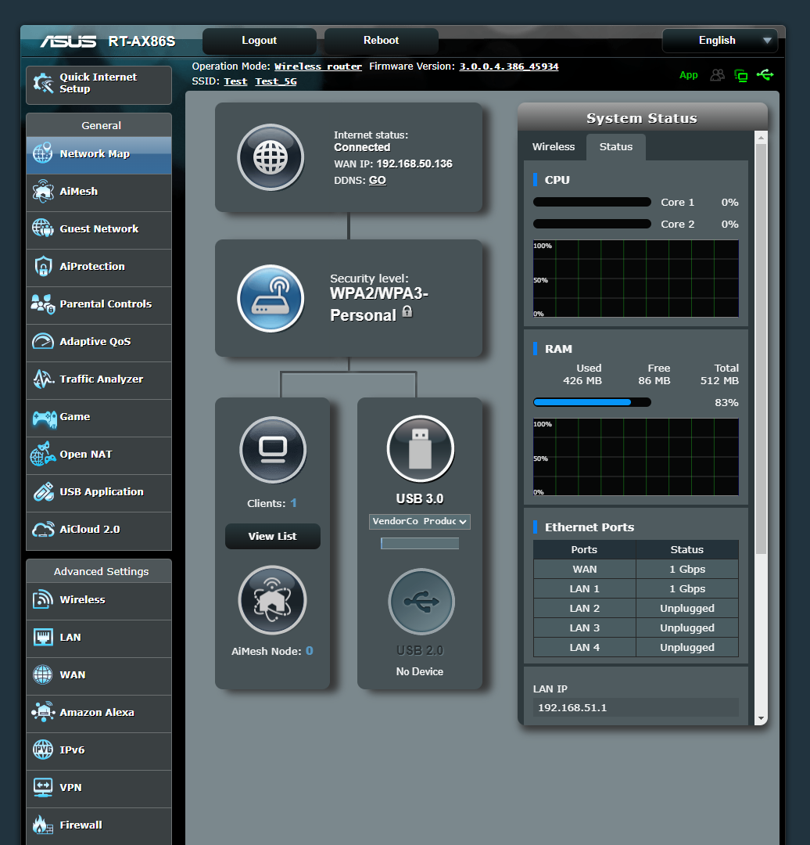810x845 pixels.
Task: Open the Internet status globe icon
Action: point(271,157)
